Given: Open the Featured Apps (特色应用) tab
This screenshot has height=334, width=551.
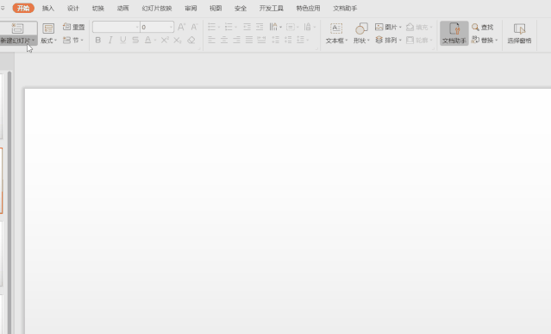Looking at the screenshot, I should (308, 9).
